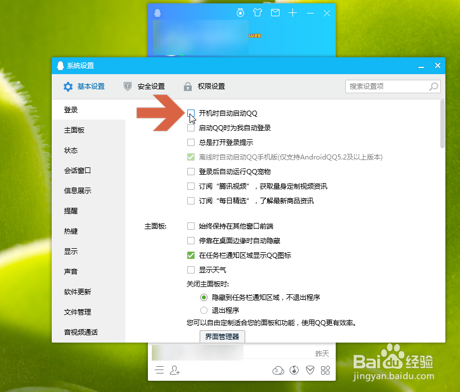Screen dimensions: 460x392
Task: Enable 始终保持在其他窗口前端 checkbox
Action: coord(191,226)
